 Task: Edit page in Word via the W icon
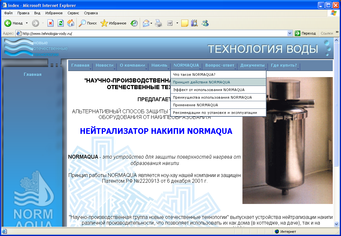pyautogui.click(x=170, y=23)
